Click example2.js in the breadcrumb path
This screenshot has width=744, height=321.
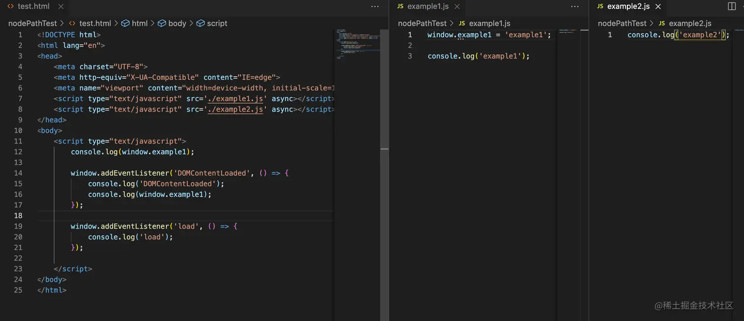pyautogui.click(x=690, y=23)
